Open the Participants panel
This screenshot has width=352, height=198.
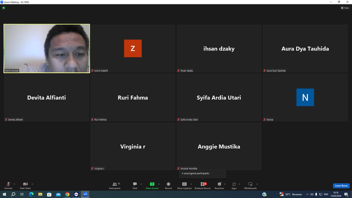coord(115,185)
